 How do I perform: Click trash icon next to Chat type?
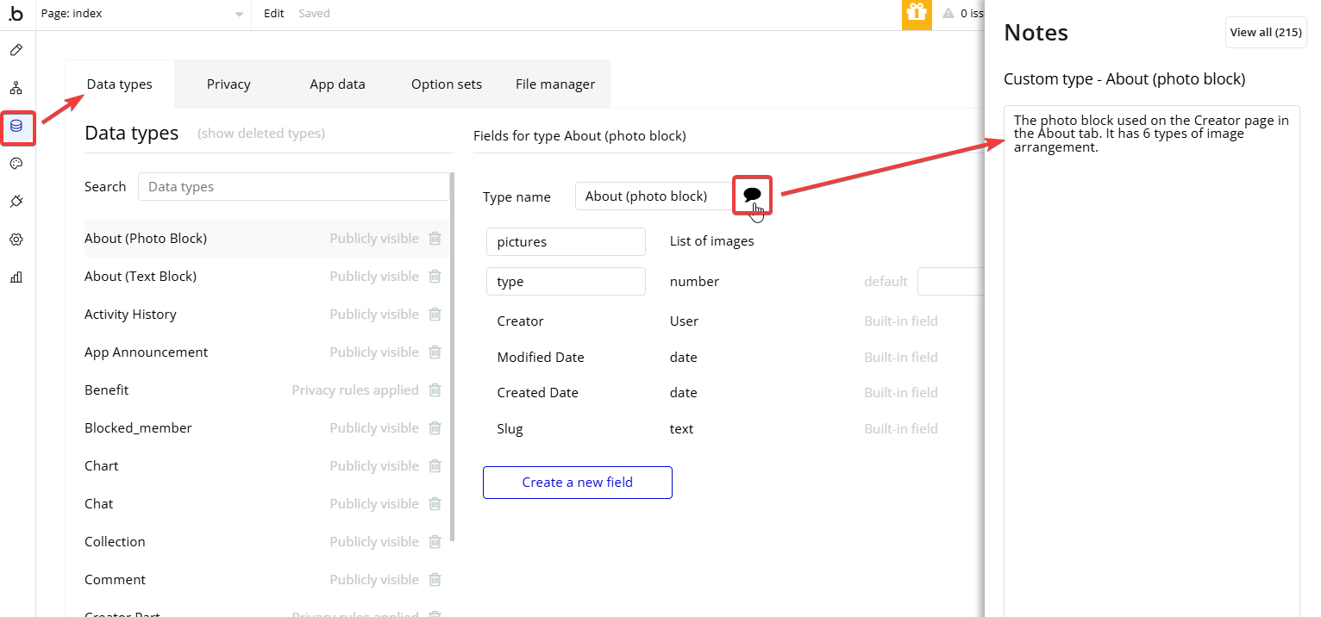pos(435,504)
